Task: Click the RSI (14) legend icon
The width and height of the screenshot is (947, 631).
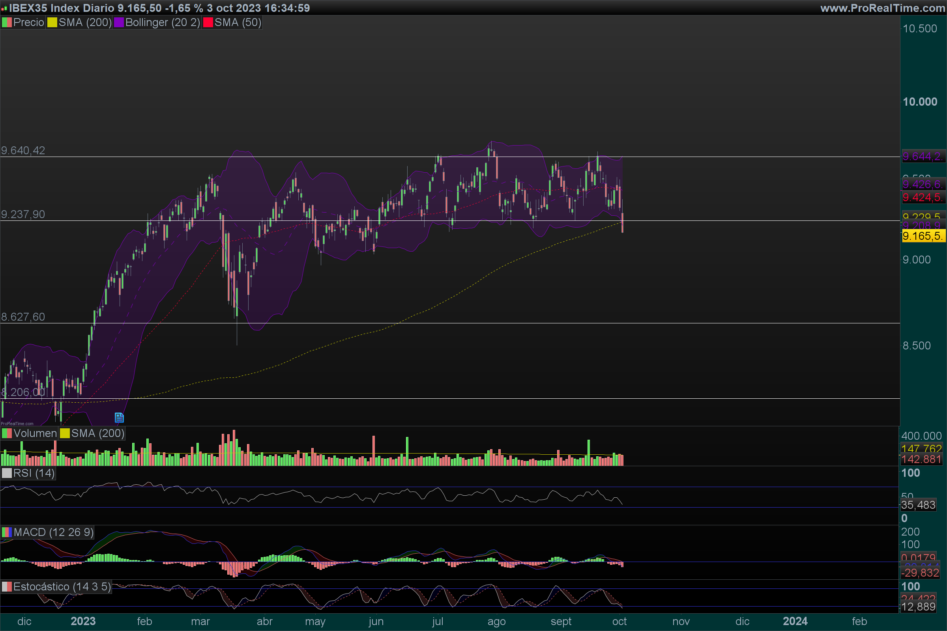Action: (7, 473)
